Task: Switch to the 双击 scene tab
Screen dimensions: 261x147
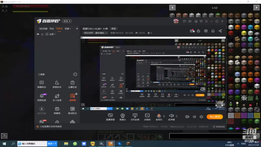Action: 52,29
